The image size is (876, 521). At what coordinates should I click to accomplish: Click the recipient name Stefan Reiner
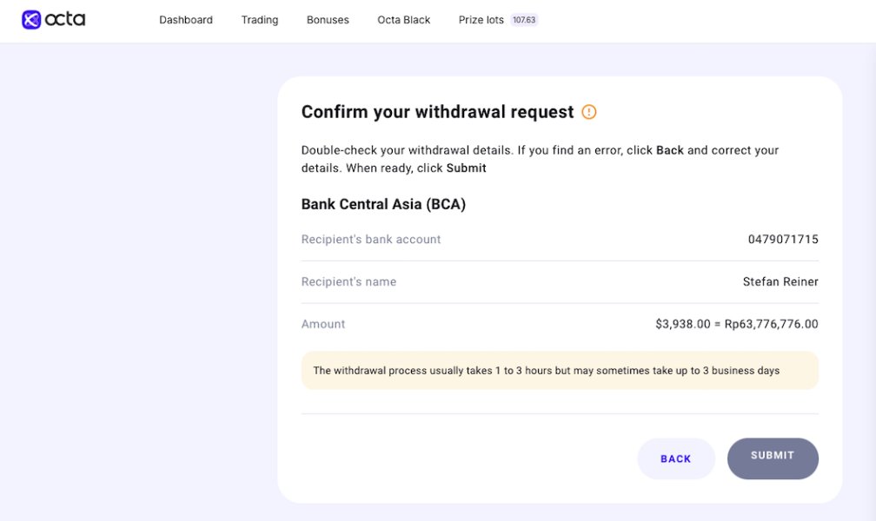[x=780, y=282]
